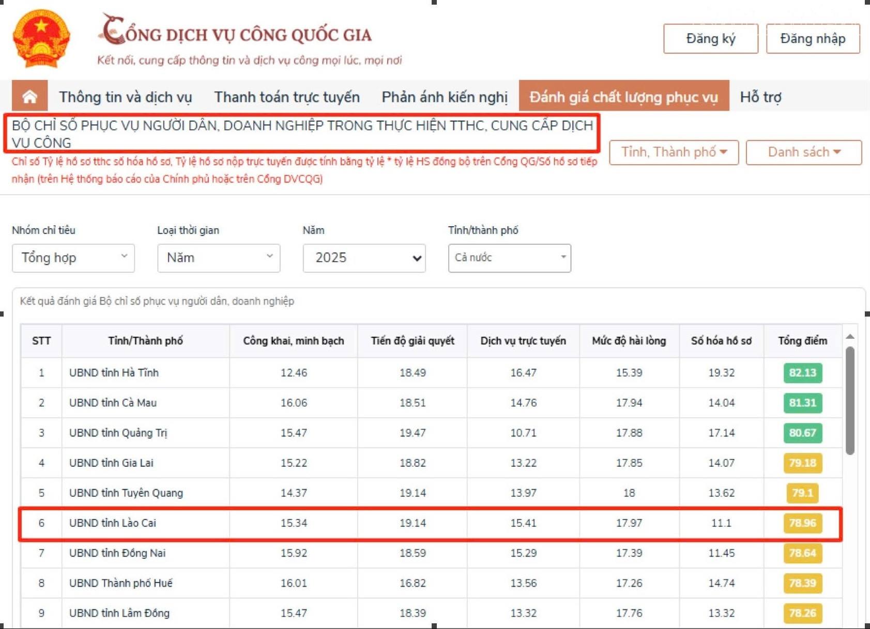870x629 pixels.
Task: Open the Cả nước province dropdown
Action: click(x=510, y=258)
